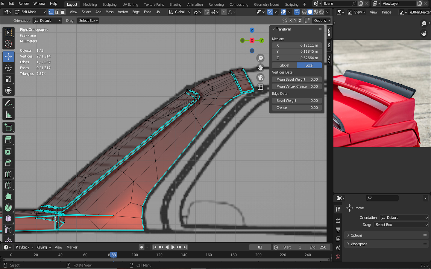Open the Sculpting workspace tab

pos(109,4)
